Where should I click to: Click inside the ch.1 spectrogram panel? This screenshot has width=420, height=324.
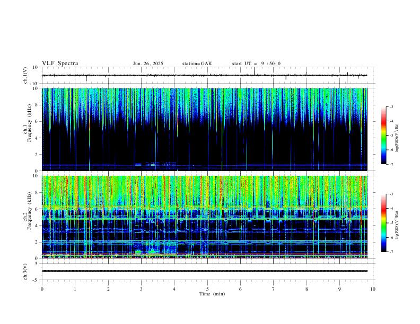click(204, 129)
